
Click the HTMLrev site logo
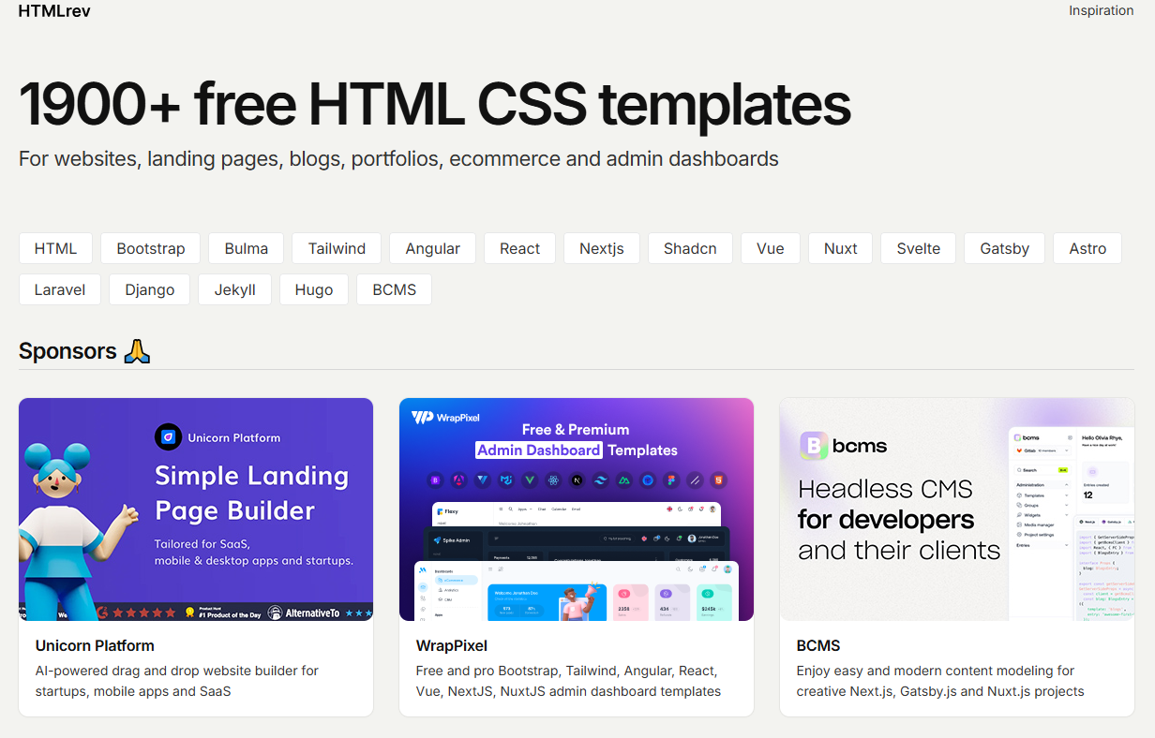(54, 11)
